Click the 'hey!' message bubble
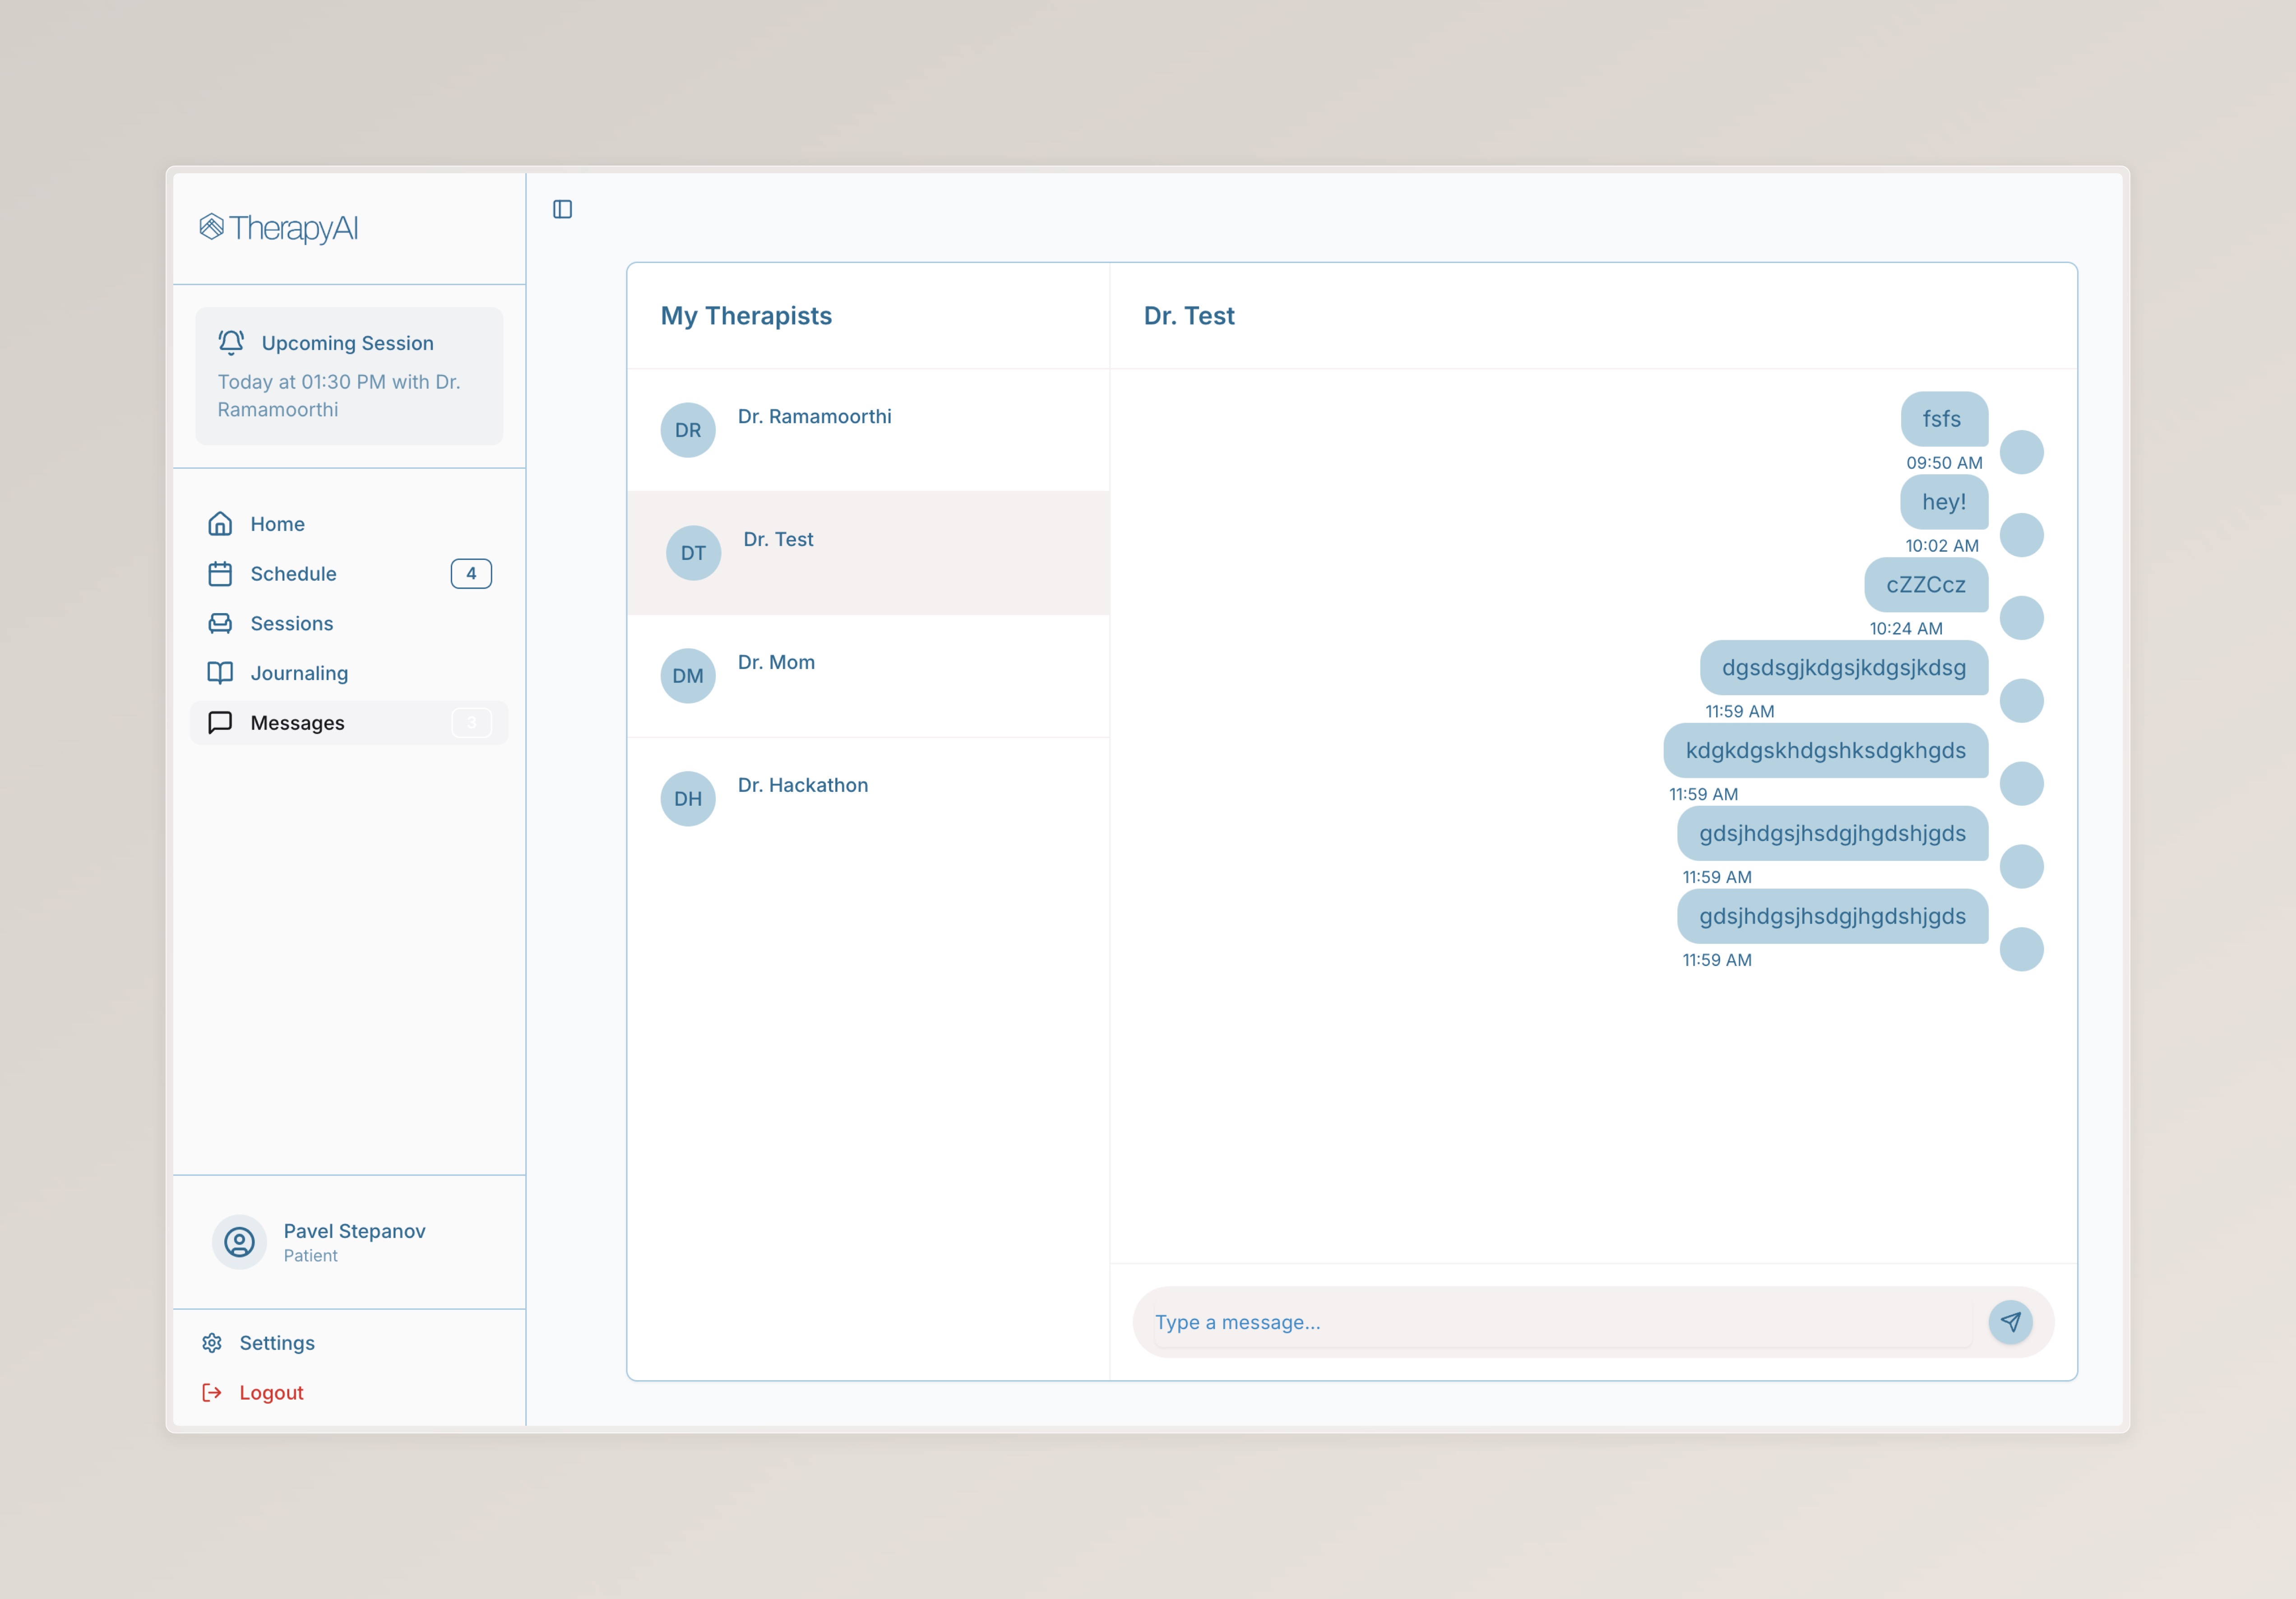 click(1943, 502)
